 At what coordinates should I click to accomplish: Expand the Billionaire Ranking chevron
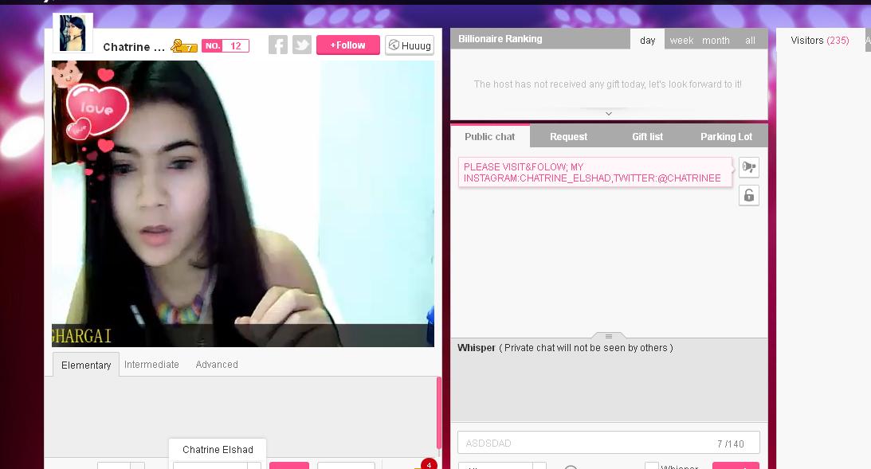(x=609, y=113)
